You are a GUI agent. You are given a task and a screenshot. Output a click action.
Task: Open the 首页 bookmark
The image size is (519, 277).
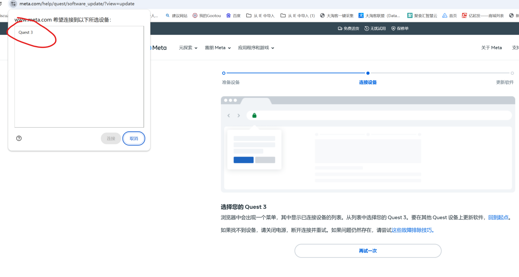point(450,16)
